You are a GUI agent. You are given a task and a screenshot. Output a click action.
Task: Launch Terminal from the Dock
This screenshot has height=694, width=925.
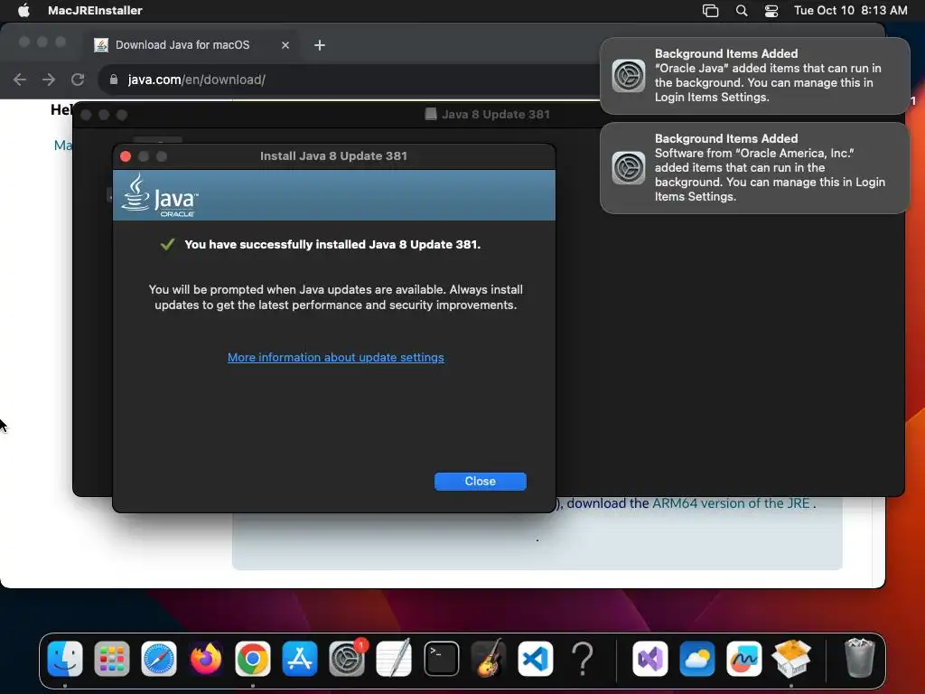click(x=441, y=659)
